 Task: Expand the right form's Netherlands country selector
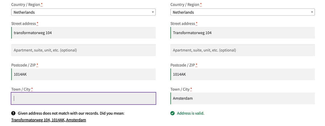[x=243, y=12]
